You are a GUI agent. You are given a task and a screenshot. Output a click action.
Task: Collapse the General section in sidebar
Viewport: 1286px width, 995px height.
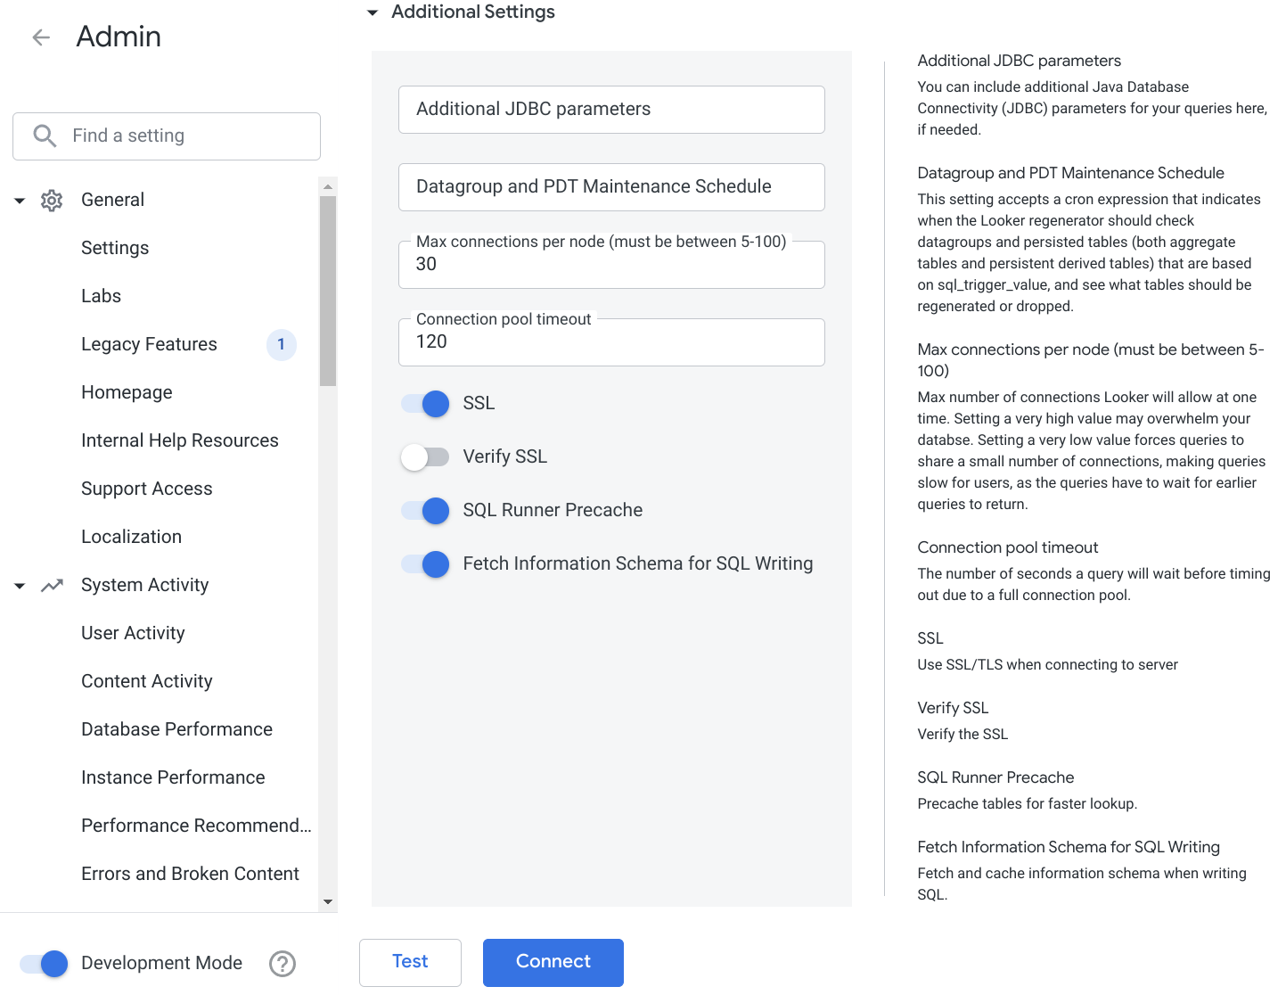coord(20,200)
